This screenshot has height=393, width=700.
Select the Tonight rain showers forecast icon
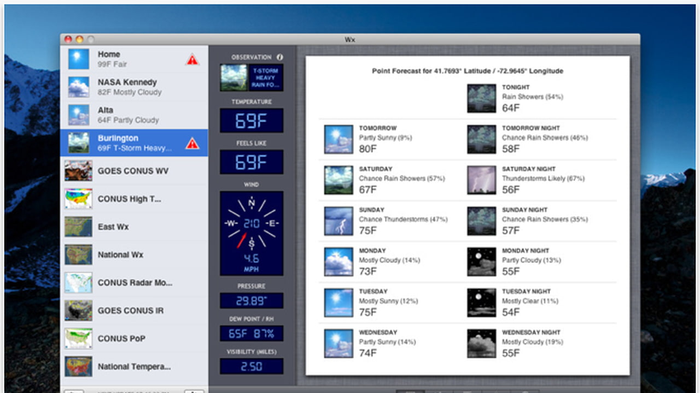[481, 98]
